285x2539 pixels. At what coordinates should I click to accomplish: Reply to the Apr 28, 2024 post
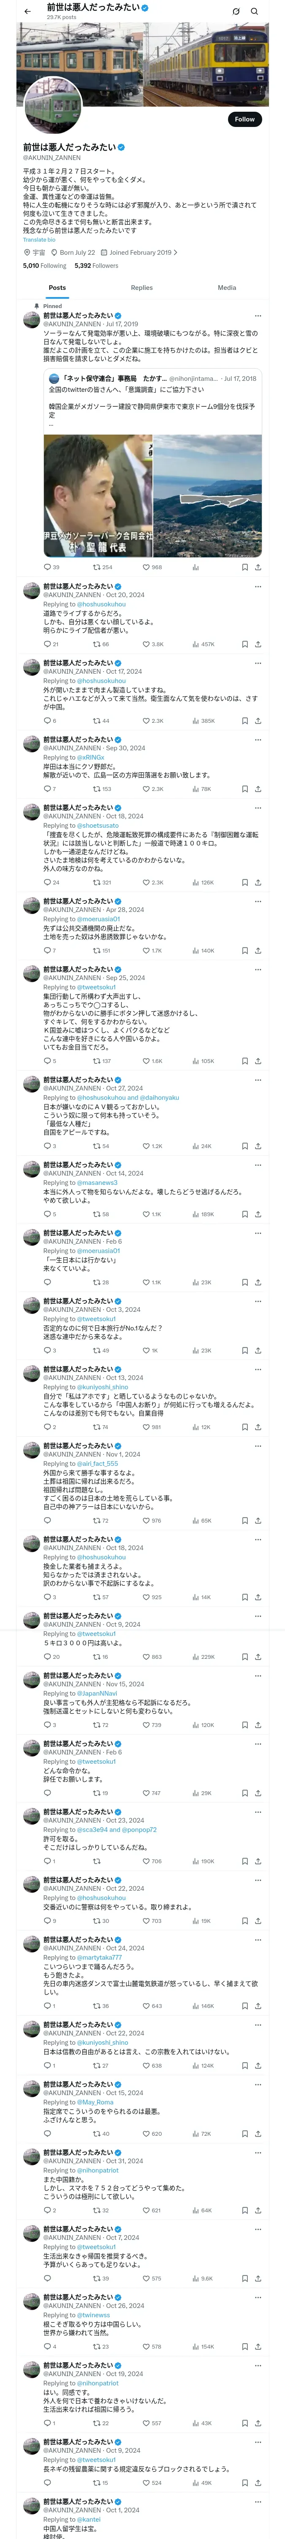(46, 950)
